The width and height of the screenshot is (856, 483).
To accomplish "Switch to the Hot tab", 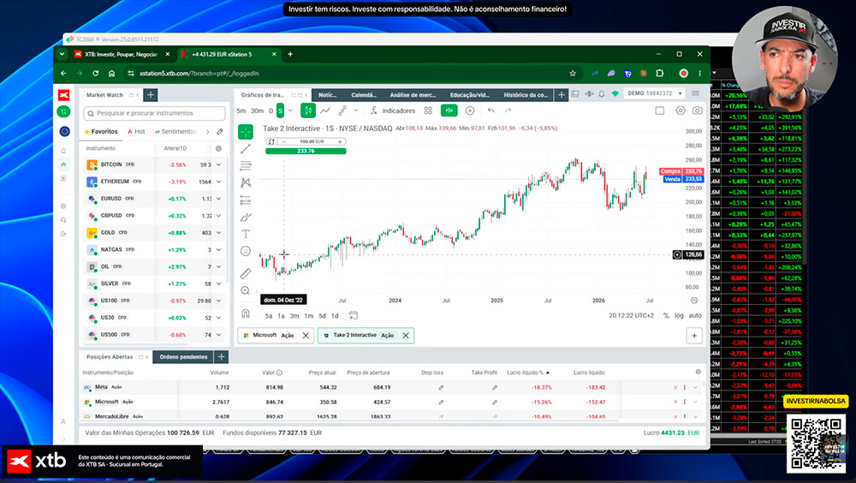I will (x=136, y=132).
